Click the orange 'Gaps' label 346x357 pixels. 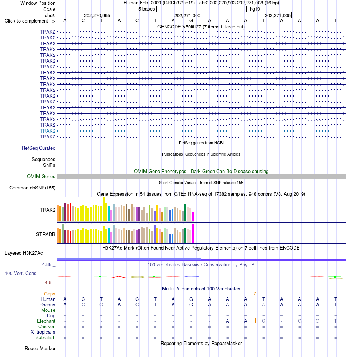[x=50, y=294]
